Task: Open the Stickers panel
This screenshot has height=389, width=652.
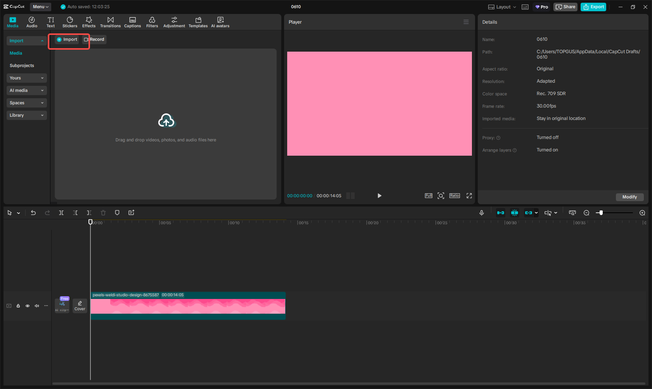Action: coord(70,22)
